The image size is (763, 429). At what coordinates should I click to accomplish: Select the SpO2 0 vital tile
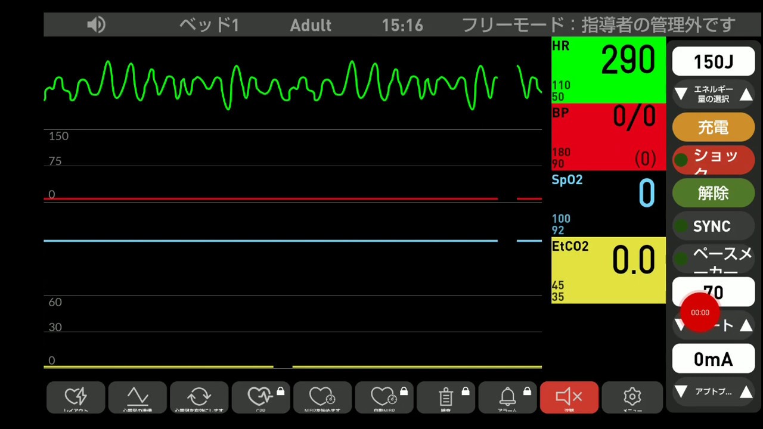click(609, 204)
